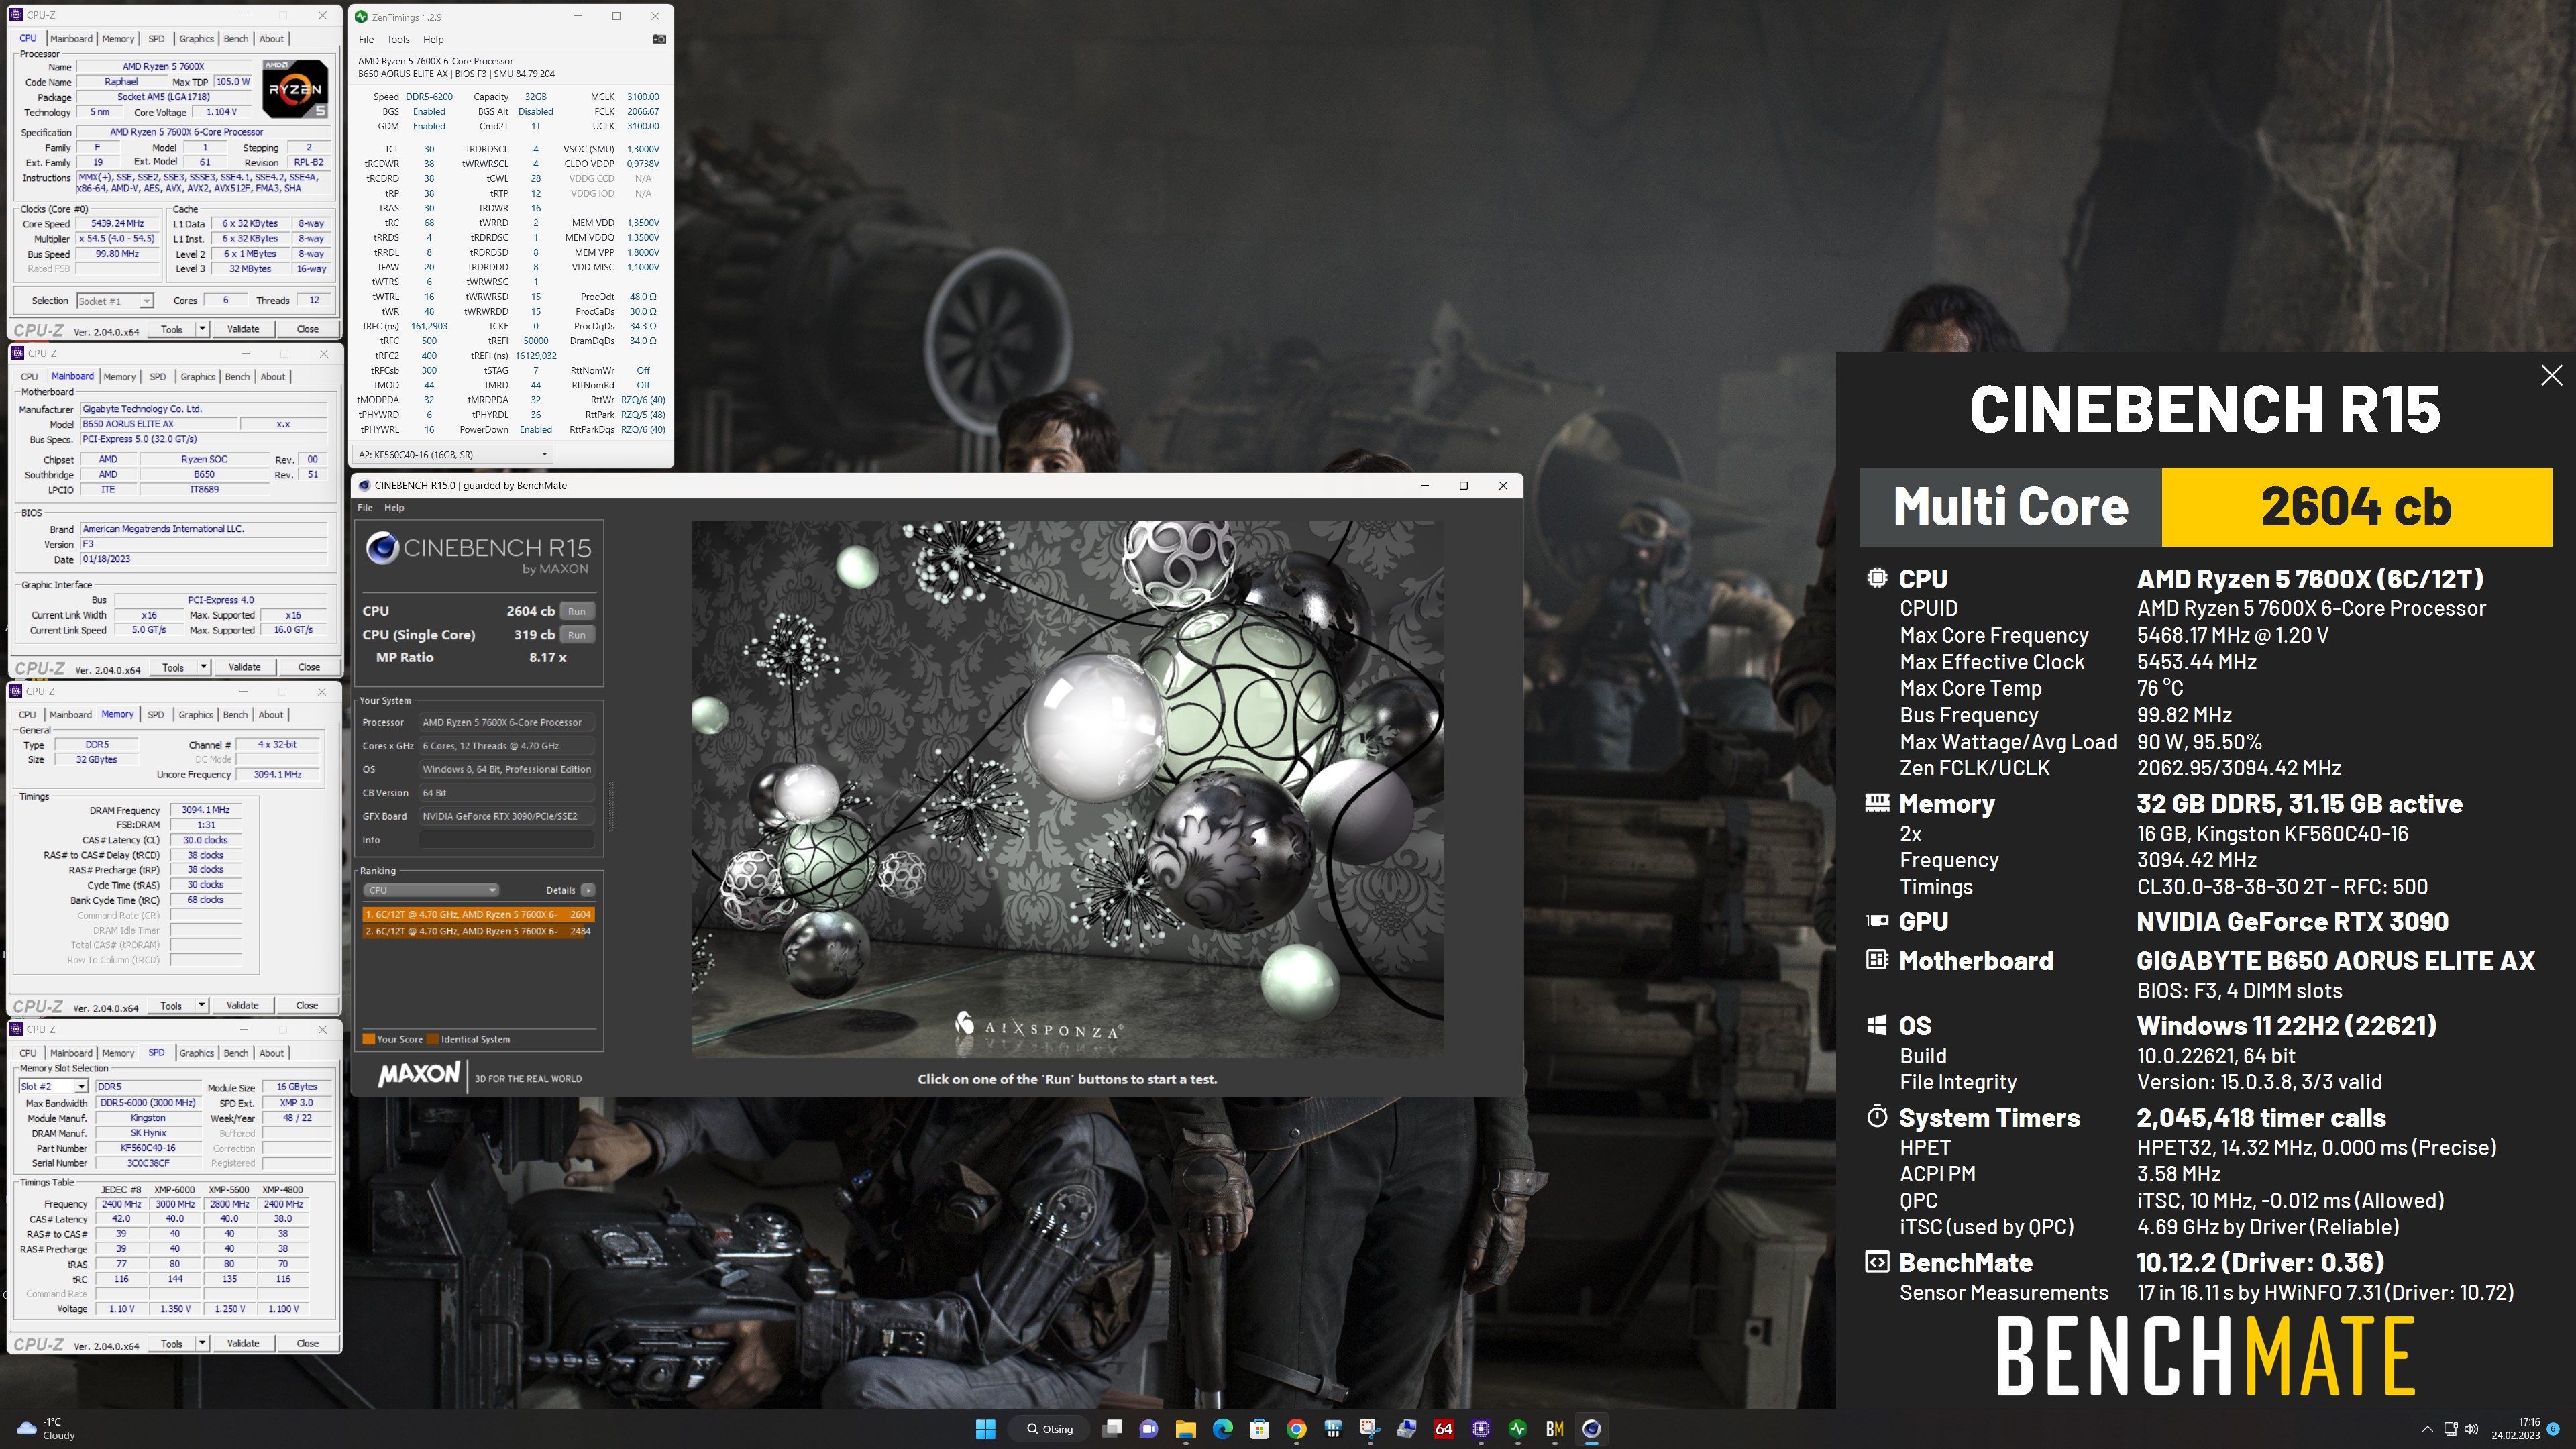Click the DRAM Frequency 3094.1 MHz value

(205, 810)
